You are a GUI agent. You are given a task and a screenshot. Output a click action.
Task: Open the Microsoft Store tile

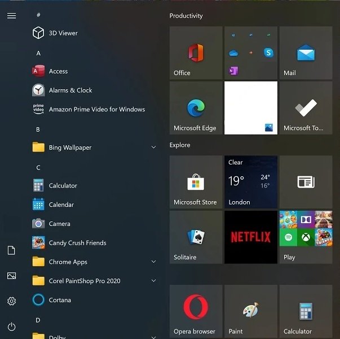coord(196,182)
